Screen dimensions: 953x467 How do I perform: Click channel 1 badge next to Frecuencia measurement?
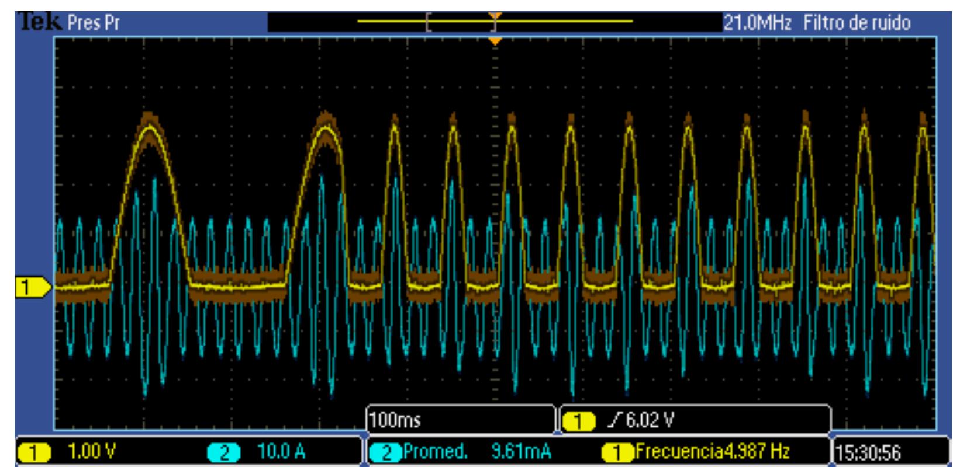(619, 452)
